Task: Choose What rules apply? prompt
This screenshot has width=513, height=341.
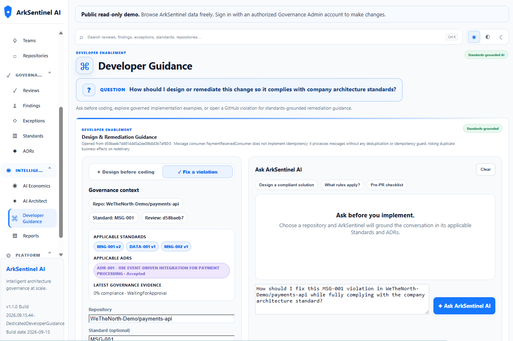Action: [342, 185]
